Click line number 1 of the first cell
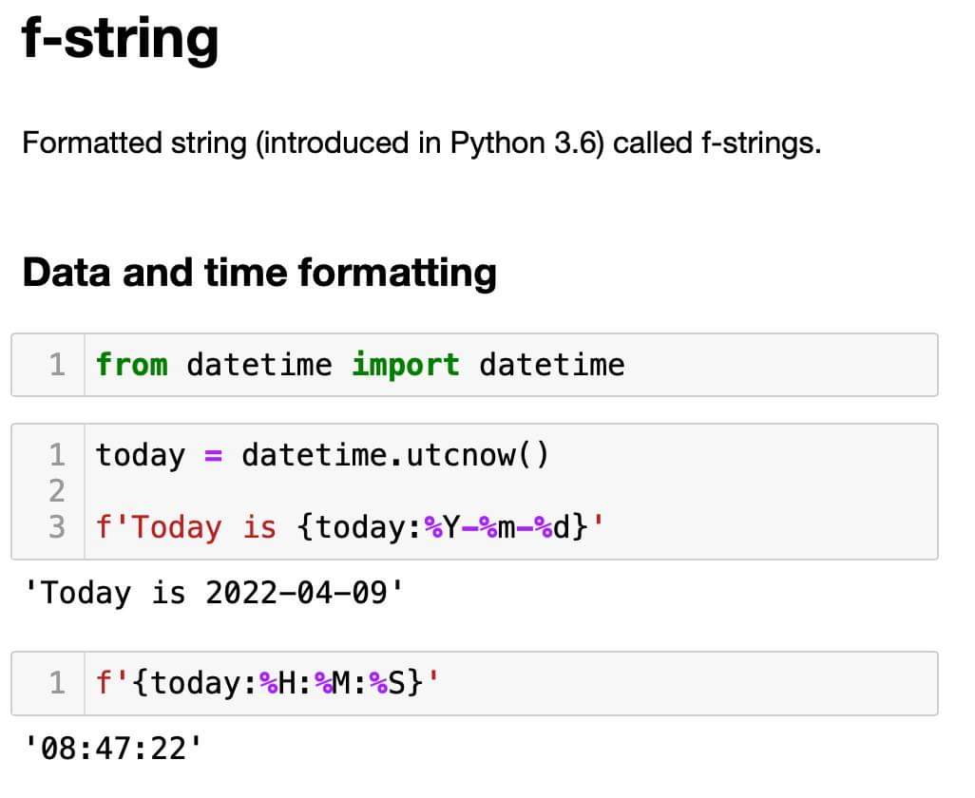Image resolution: width=975 pixels, height=798 pixels. [57, 364]
